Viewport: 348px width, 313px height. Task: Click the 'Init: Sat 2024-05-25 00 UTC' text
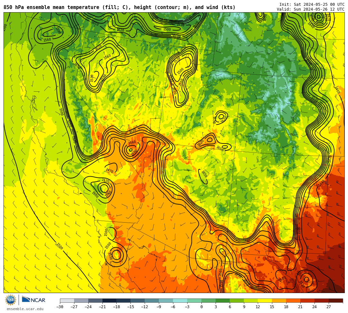[312, 5]
